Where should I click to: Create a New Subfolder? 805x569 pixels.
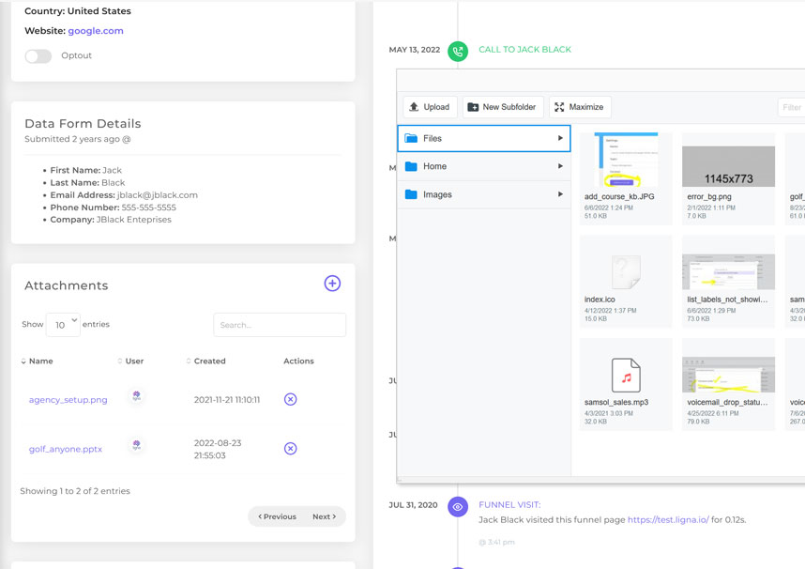(501, 107)
